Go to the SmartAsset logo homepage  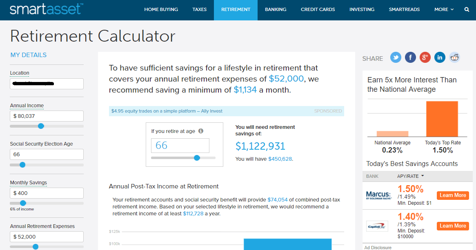click(46, 9)
